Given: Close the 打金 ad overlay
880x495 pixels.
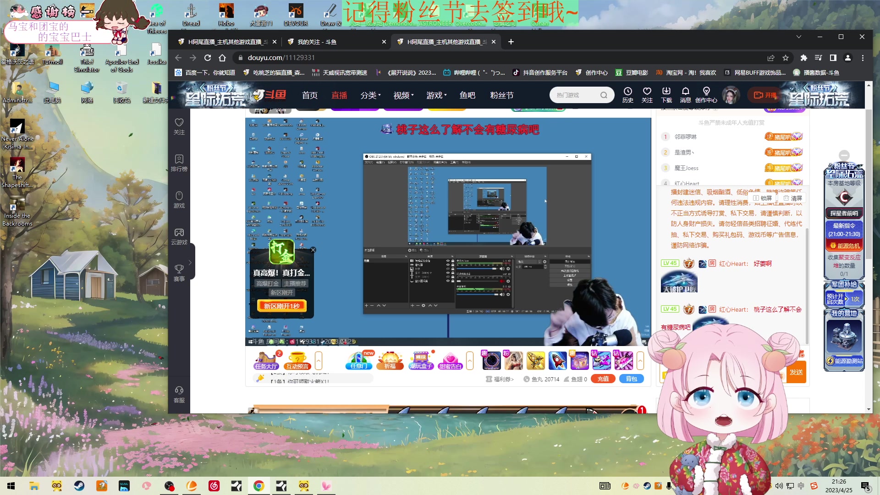Looking at the screenshot, I should tap(313, 250).
